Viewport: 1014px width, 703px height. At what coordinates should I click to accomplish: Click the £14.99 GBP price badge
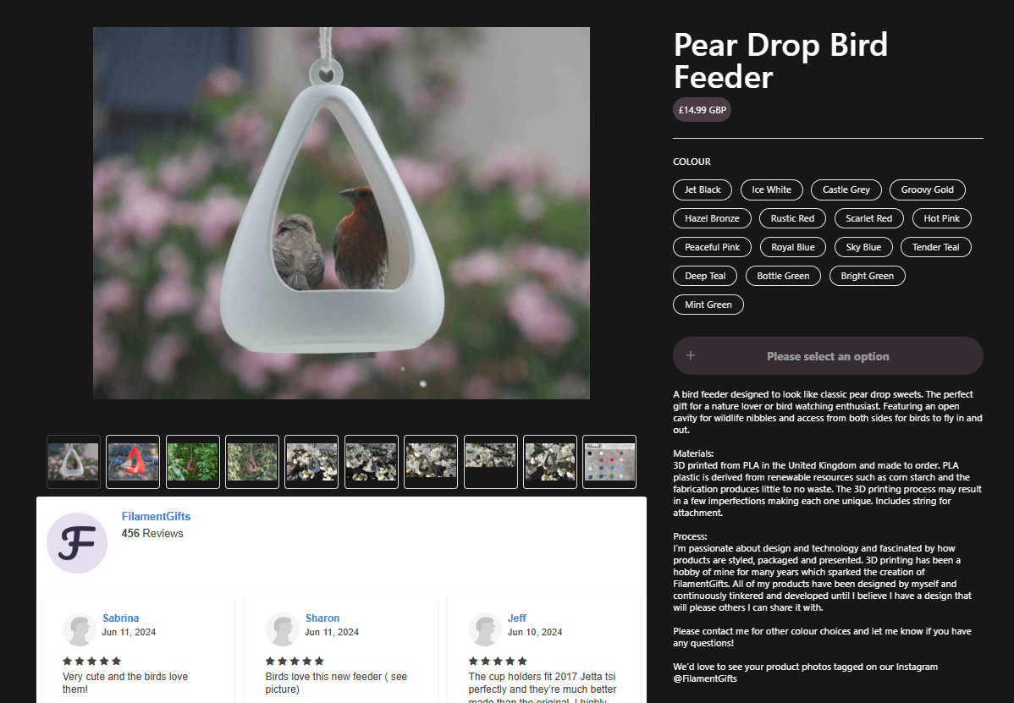click(702, 109)
